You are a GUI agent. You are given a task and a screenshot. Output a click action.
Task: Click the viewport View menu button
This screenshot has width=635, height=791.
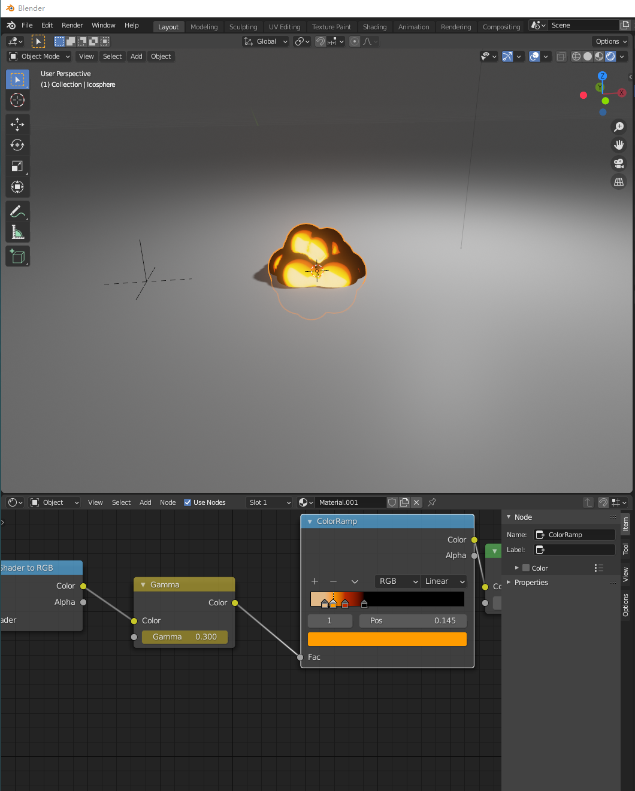pyautogui.click(x=86, y=56)
